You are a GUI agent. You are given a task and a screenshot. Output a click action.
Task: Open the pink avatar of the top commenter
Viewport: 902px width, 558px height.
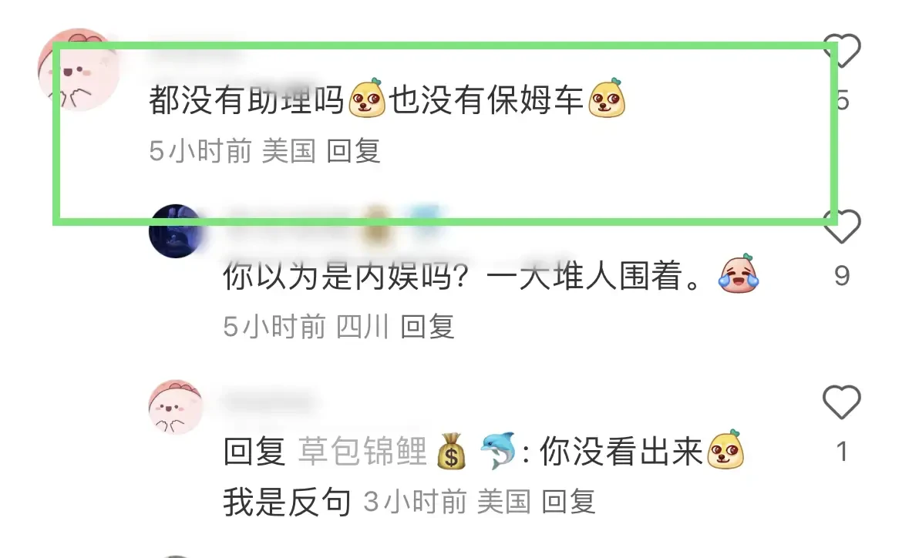79,69
